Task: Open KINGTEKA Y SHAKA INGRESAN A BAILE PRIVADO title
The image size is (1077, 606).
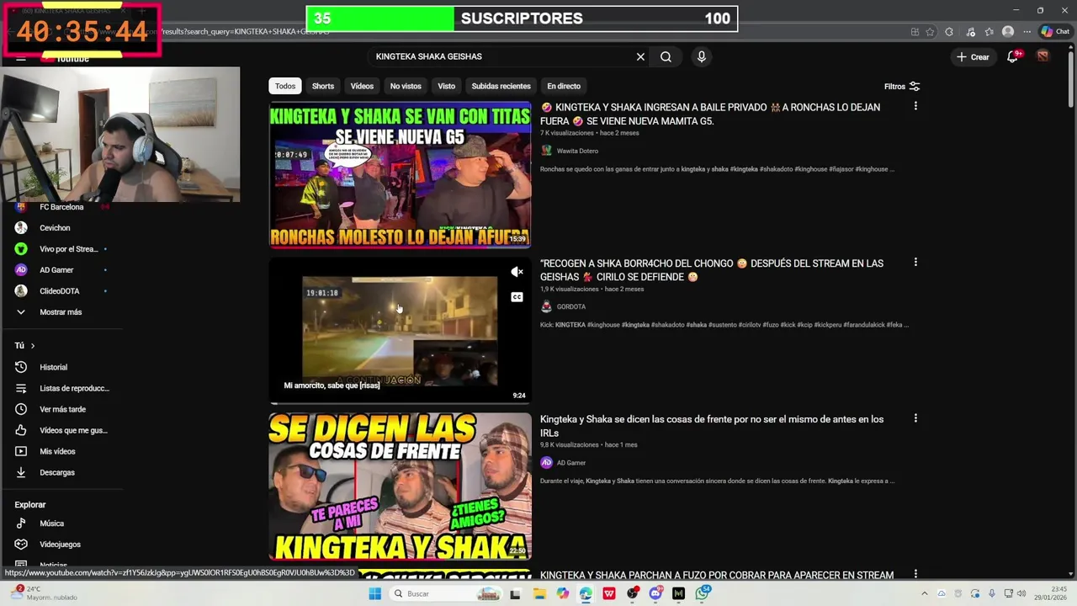Action: (711, 114)
